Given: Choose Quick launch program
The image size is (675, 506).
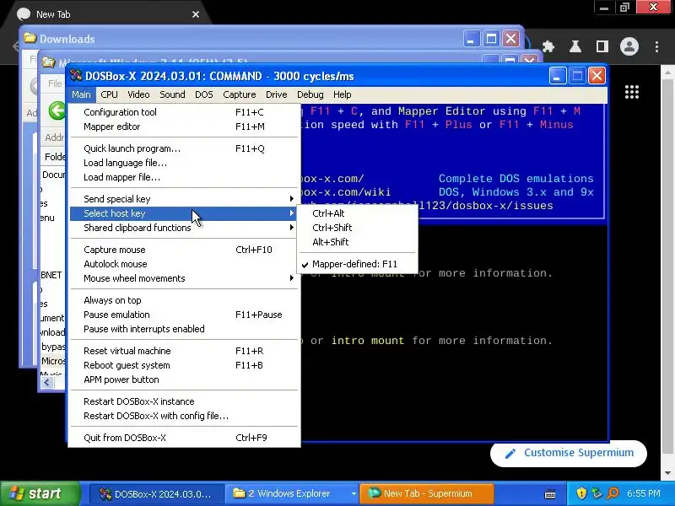Looking at the screenshot, I should (184, 148).
